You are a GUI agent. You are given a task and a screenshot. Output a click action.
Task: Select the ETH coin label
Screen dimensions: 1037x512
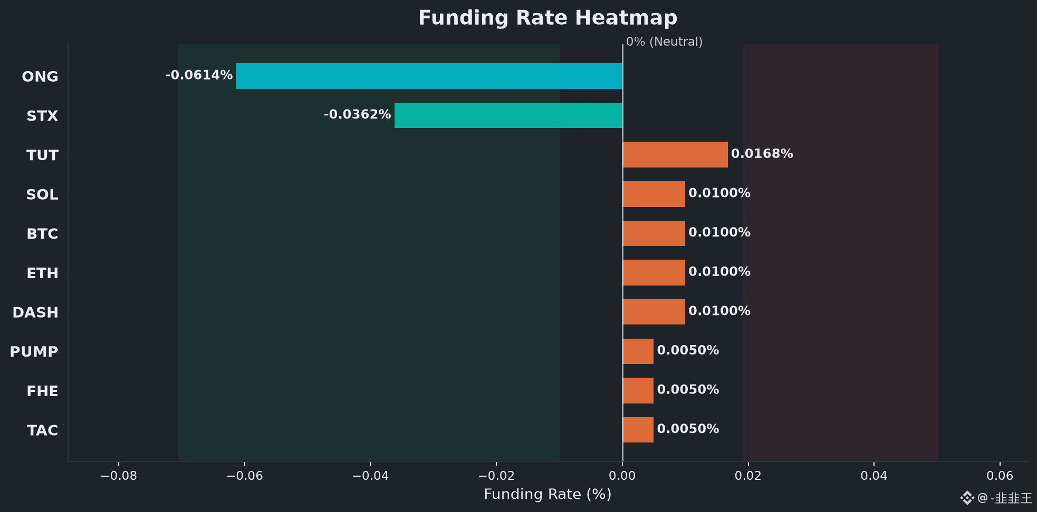(x=42, y=273)
